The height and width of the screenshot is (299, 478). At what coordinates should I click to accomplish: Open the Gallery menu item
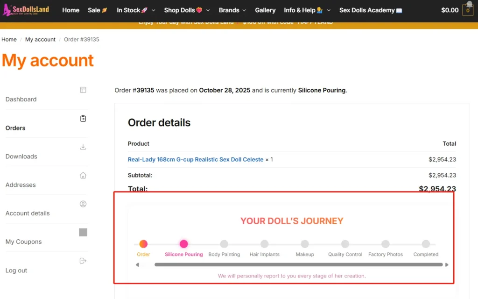click(265, 10)
